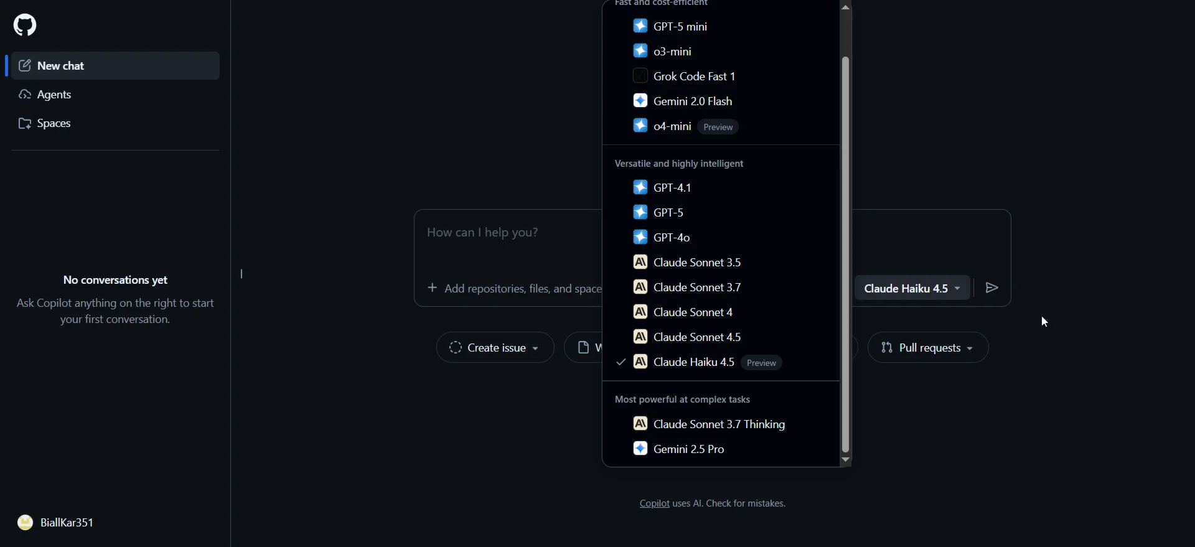Click the "No conversations yet" heading
Viewport: 1195px width, 547px height.
(x=115, y=280)
